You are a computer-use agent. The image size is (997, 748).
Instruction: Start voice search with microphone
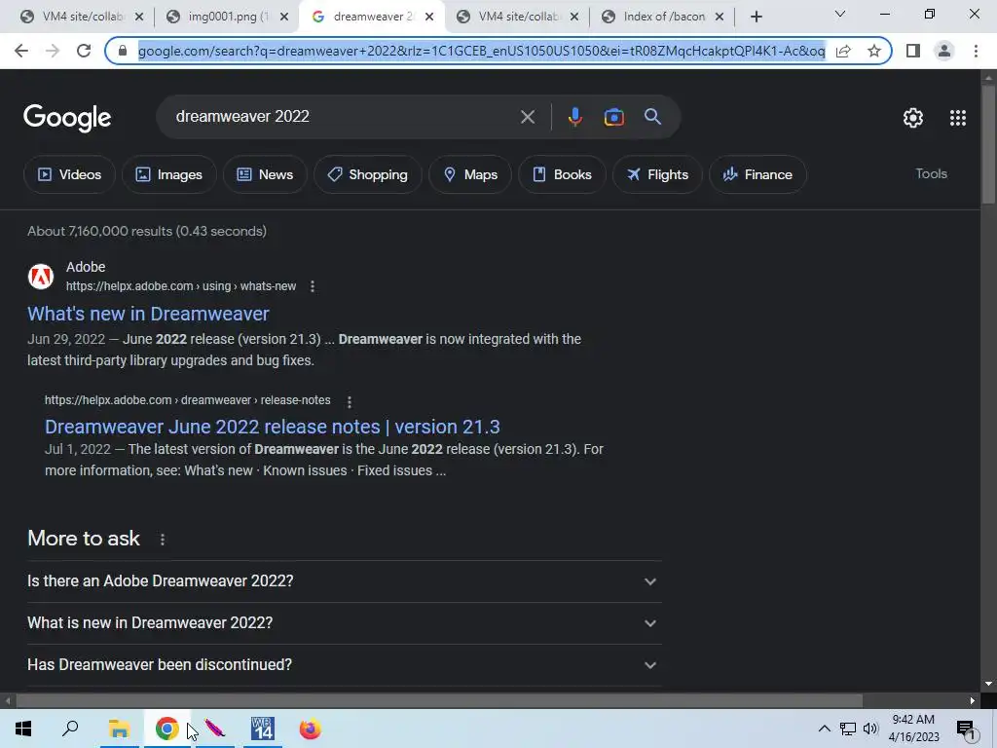(x=574, y=117)
